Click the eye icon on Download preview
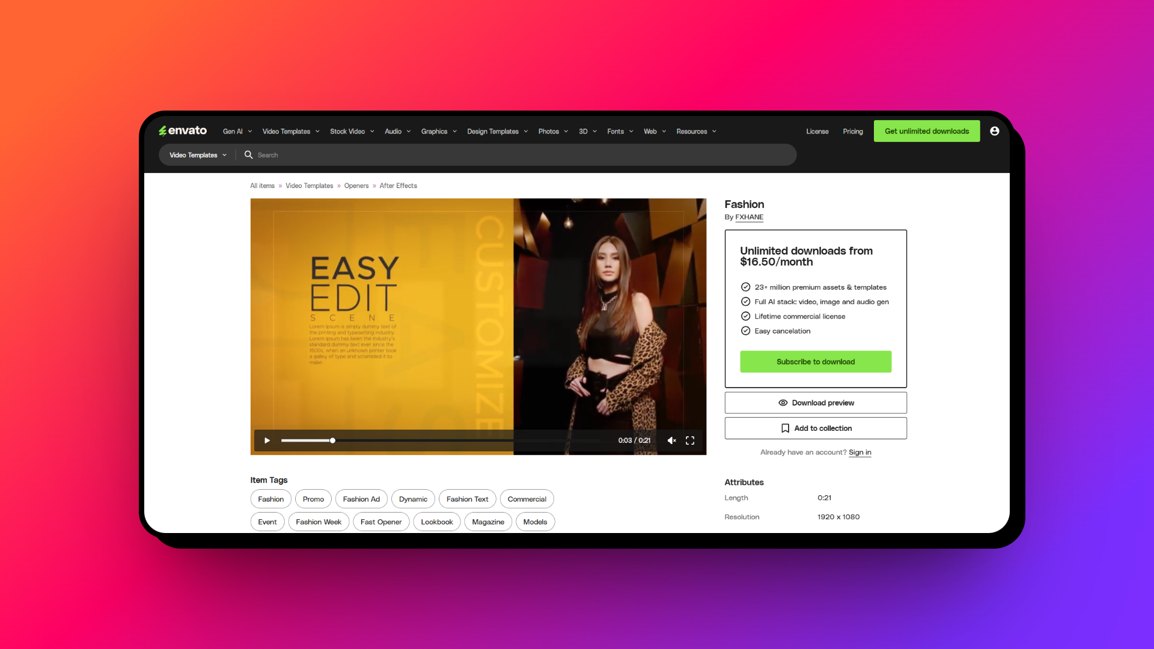The width and height of the screenshot is (1154, 649). (x=783, y=403)
